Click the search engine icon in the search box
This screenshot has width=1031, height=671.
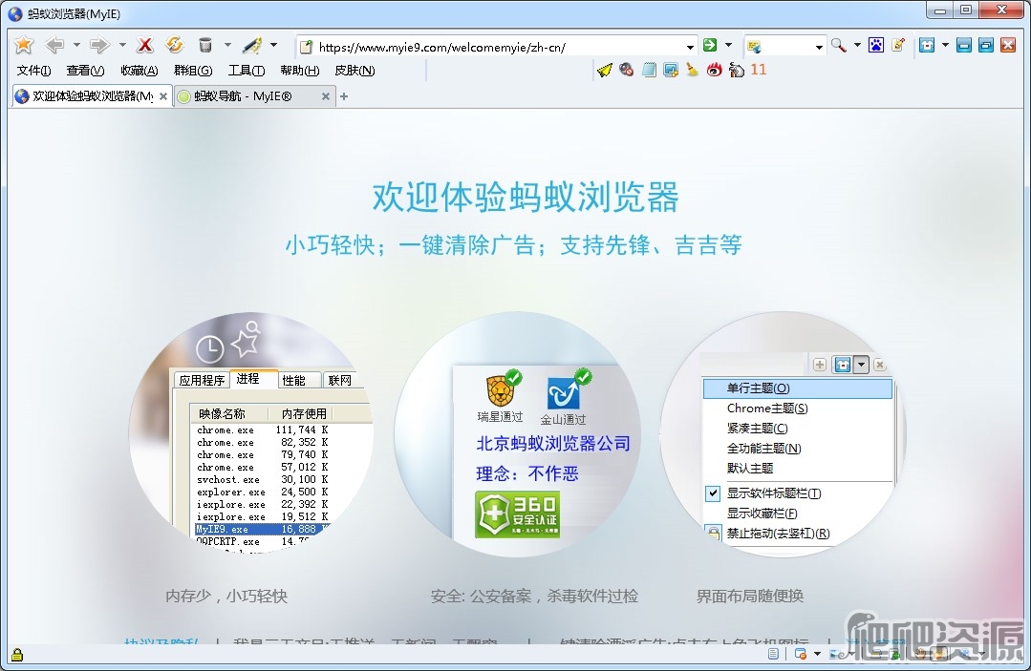[754, 46]
